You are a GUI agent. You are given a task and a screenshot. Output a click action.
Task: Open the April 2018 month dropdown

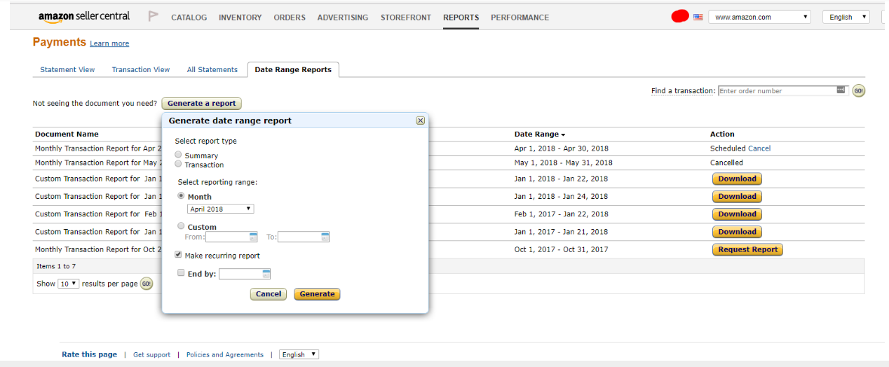[x=220, y=209]
